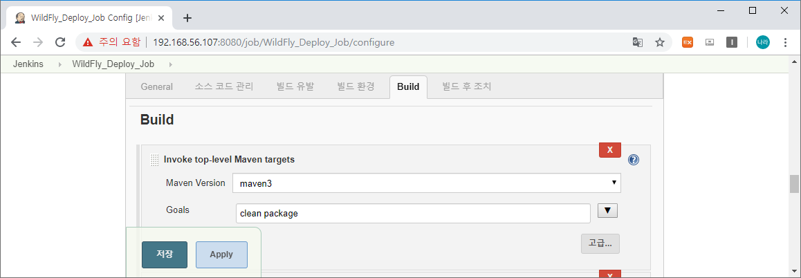Screen dimensions: 801x278
Task: Click the Apply button
Action: (x=221, y=254)
